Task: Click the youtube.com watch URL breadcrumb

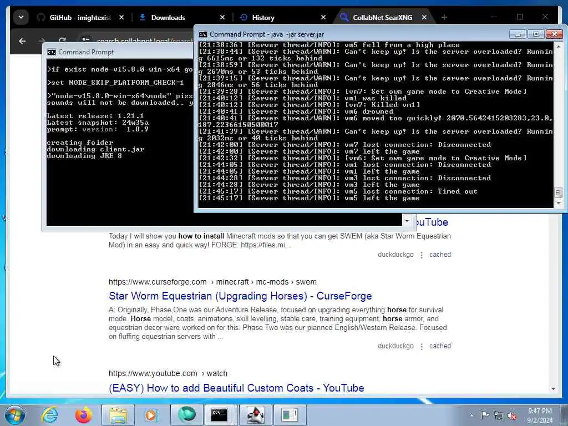Action: point(168,373)
